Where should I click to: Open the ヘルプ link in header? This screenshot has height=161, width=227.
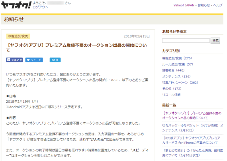(x=218, y=5)
